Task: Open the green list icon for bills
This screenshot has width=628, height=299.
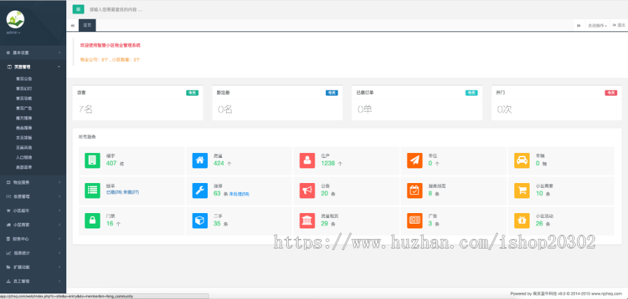Action: 93,191
